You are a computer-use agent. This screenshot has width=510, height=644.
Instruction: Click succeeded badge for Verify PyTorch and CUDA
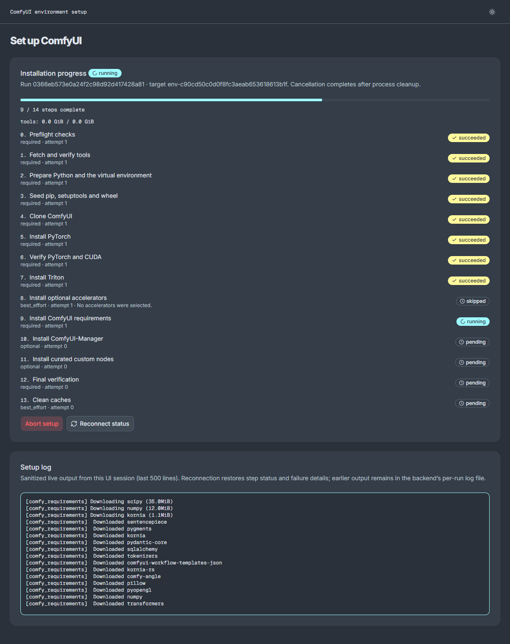pos(469,260)
